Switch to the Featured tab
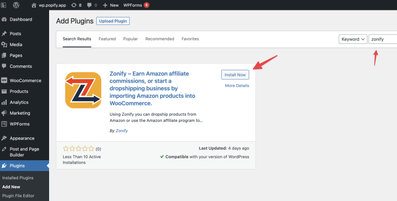 pos(107,39)
